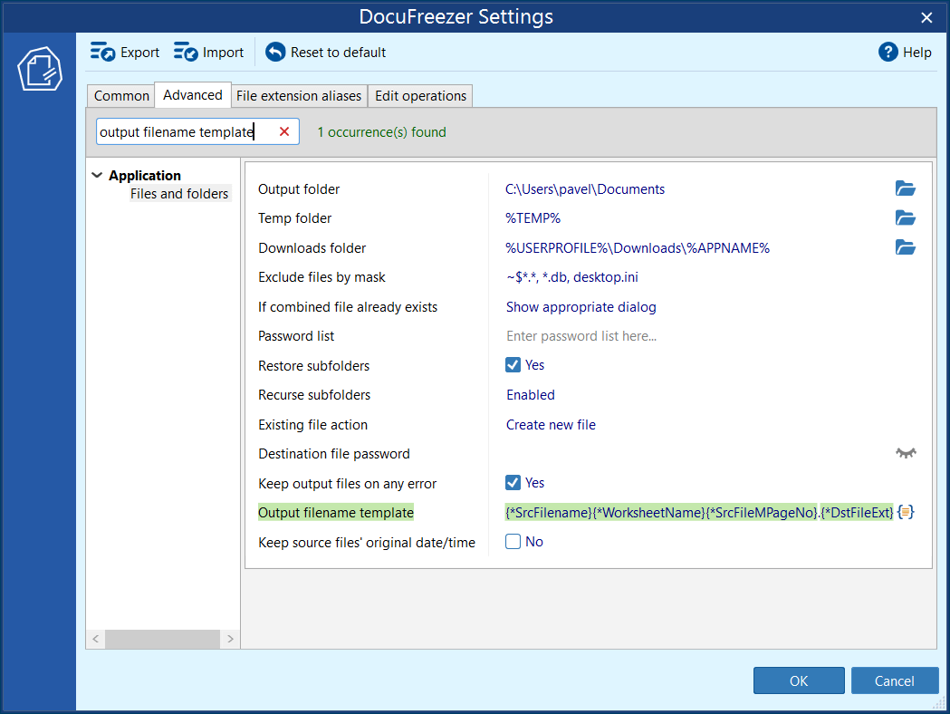
Task: Browse for the Output folder using its folder icon
Action: pyautogui.click(x=905, y=188)
